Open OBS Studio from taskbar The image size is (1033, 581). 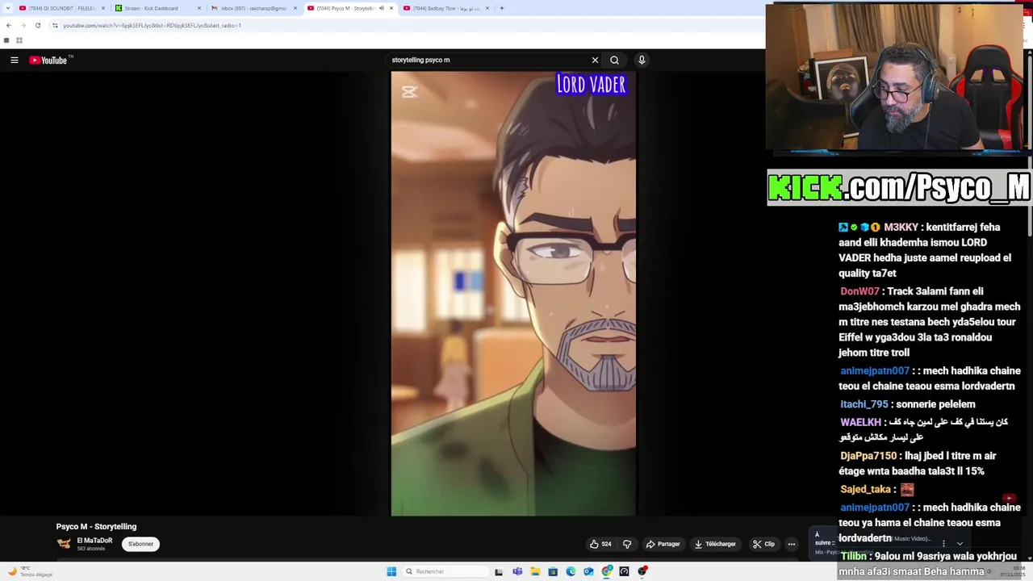642,571
